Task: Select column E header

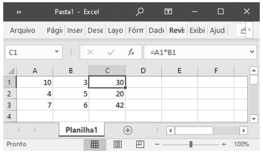Action: 180,71
